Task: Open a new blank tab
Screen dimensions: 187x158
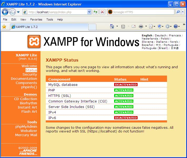Action: coord(92,27)
